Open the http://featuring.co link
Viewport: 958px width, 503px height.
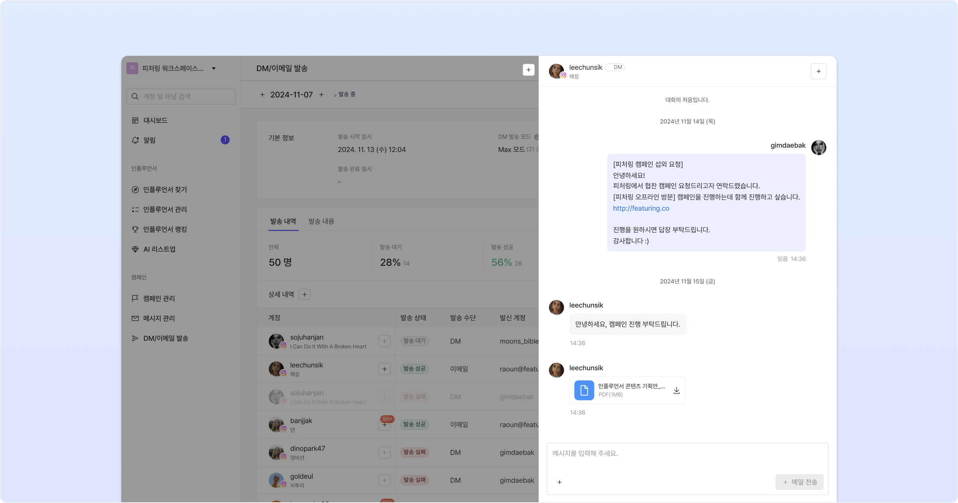[641, 208]
